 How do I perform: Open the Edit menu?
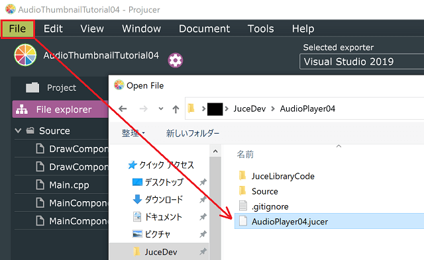click(53, 29)
